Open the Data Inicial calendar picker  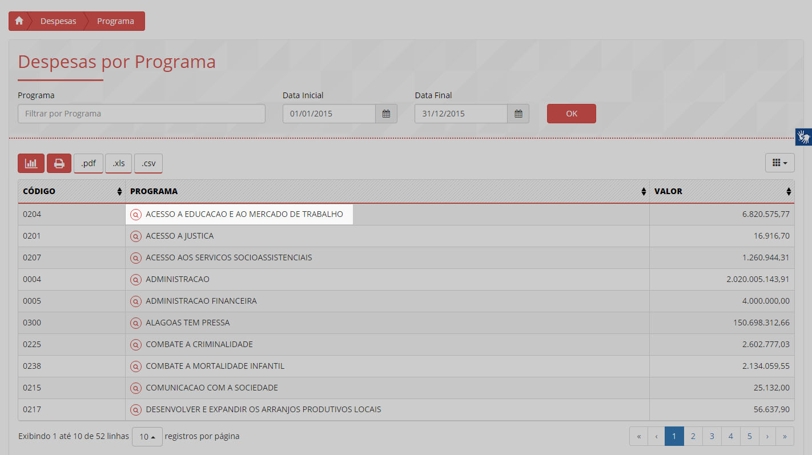click(x=386, y=114)
